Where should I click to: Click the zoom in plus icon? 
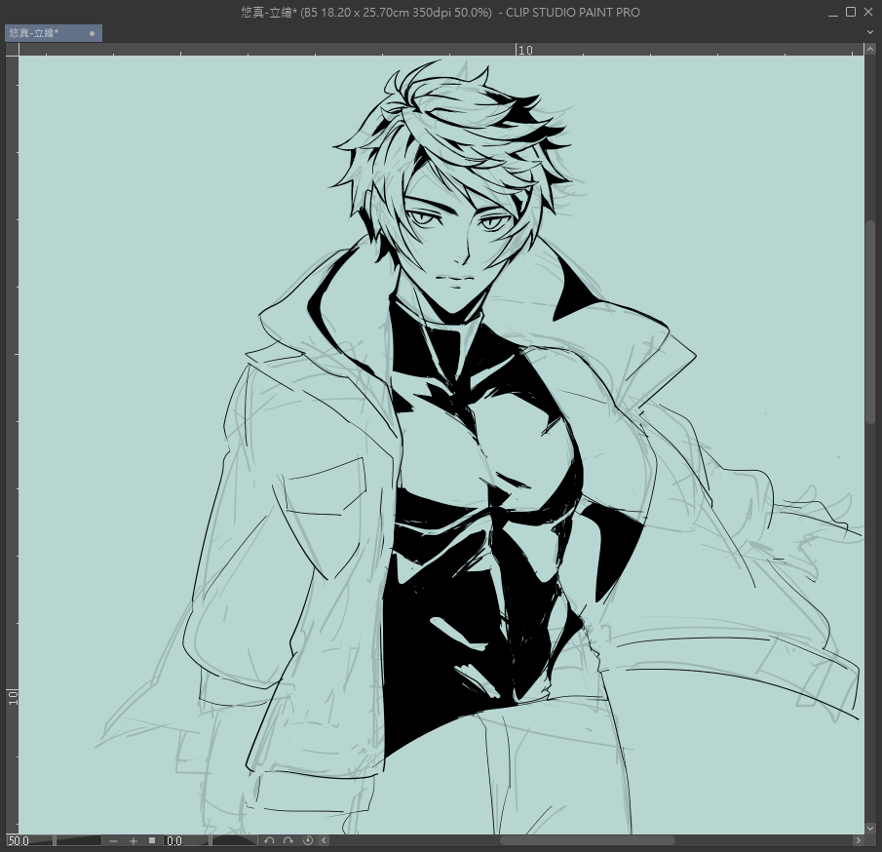(x=134, y=840)
